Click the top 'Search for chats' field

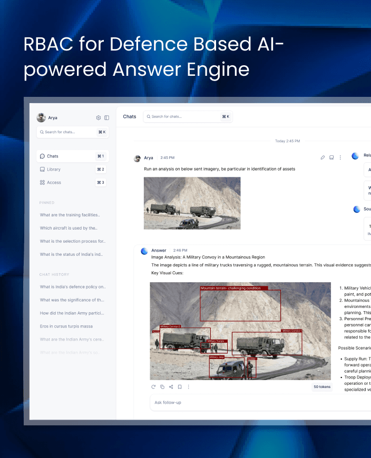pos(188,116)
